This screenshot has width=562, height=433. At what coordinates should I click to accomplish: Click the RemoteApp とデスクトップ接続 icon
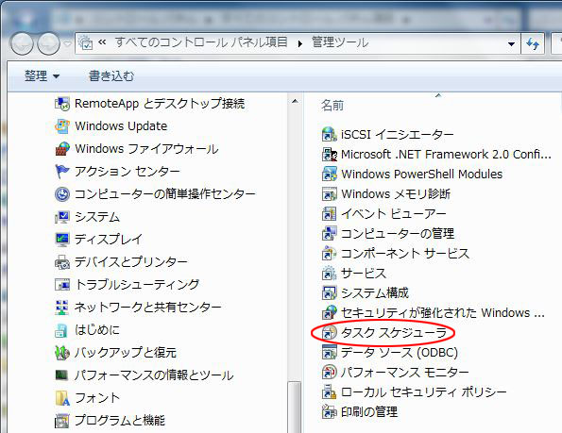click(x=62, y=104)
